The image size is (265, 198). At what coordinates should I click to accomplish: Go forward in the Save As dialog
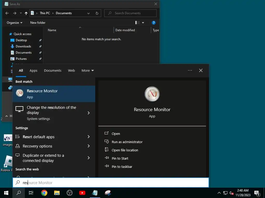15,13
